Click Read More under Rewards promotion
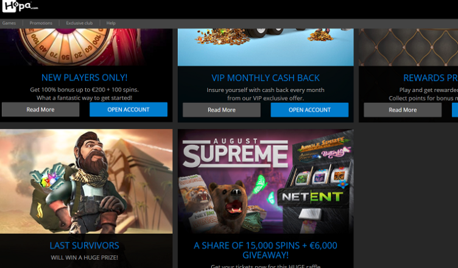Screen dimensions: 458x268 click(x=403, y=110)
